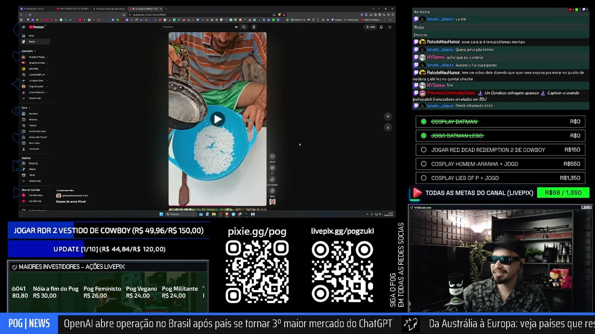Click the browser back arrow
Image resolution: width=595 pixels, height=334 pixels.
tap(21, 15)
